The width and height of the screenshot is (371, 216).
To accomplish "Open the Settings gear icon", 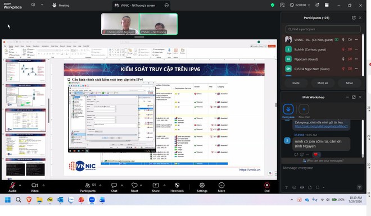I will 202,185.
